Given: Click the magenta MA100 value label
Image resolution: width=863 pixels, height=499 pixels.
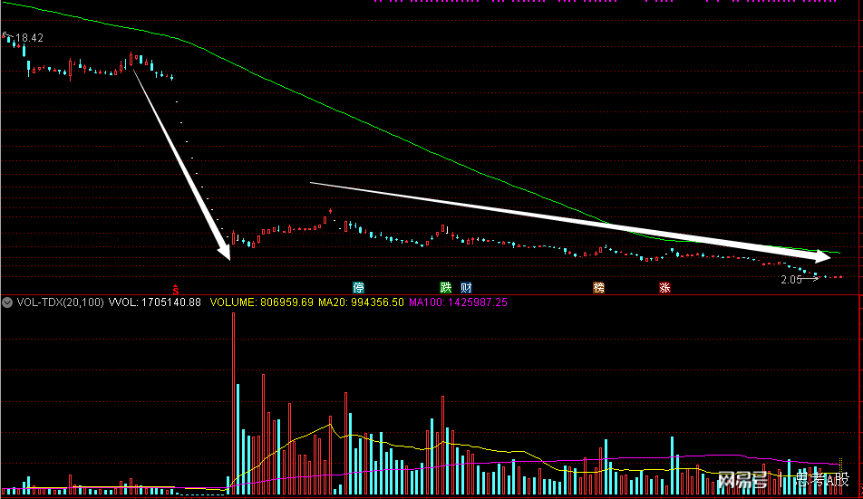Looking at the screenshot, I should (458, 302).
